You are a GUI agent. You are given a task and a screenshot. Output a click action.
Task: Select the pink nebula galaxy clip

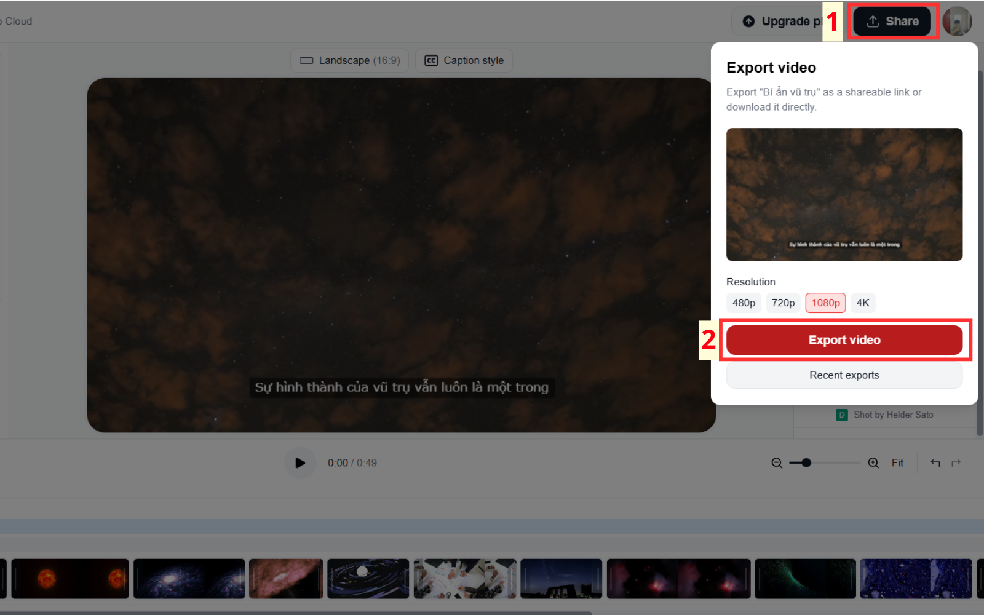[x=286, y=579]
